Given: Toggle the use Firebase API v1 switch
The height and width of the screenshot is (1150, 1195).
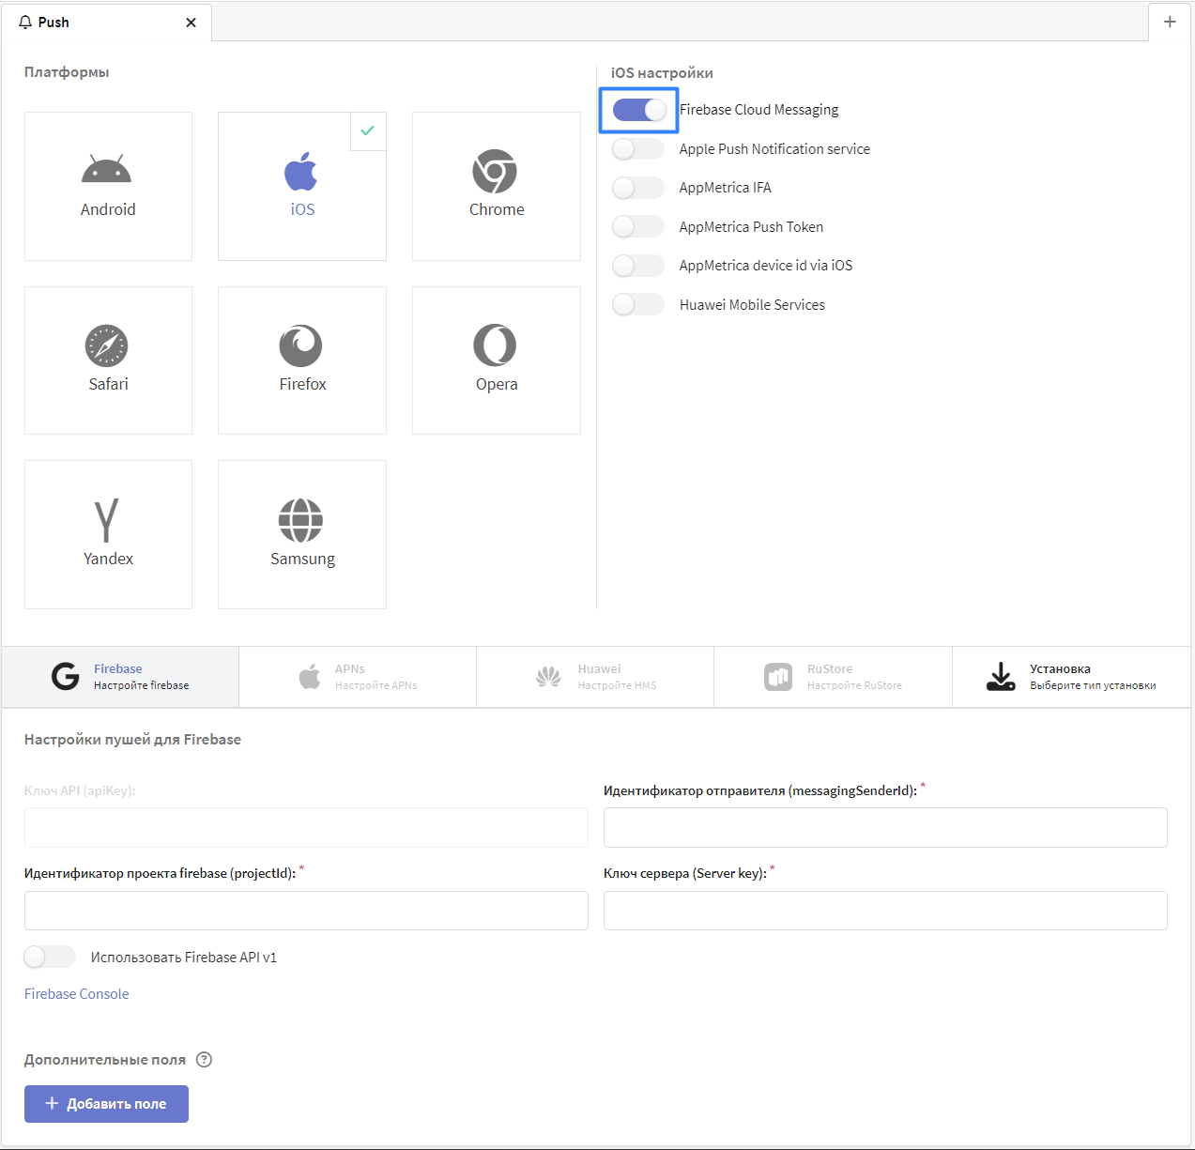Looking at the screenshot, I should click(50, 958).
